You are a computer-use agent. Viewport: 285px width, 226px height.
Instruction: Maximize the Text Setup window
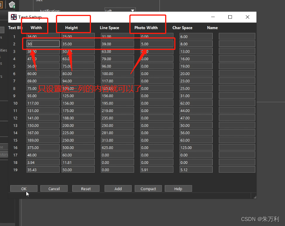(x=230, y=17)
